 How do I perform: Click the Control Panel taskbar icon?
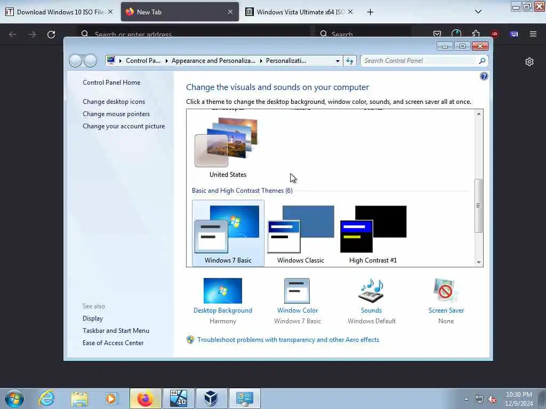(x=244, y=398)
